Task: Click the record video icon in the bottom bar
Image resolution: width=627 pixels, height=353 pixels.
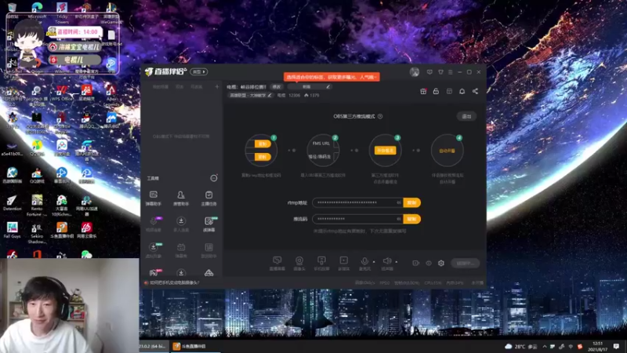Action: coord(416,263)
